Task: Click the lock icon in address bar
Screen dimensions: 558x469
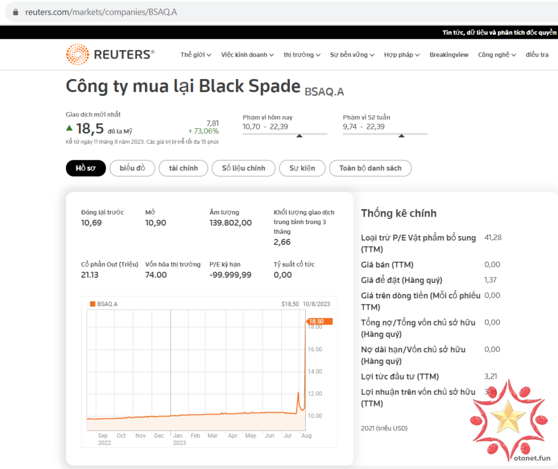Action: point(15,11)
